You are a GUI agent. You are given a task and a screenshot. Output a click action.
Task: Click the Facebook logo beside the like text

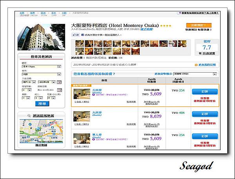pos(83,35)
